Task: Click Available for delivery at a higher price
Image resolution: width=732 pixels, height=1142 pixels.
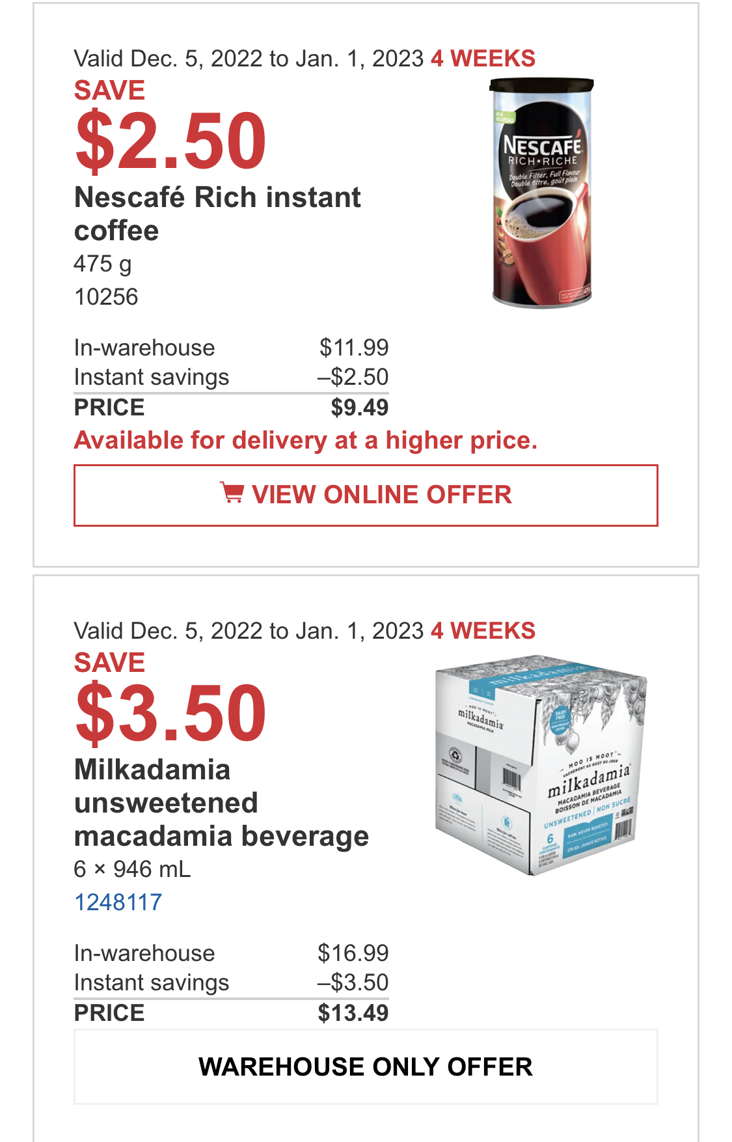Action: (x=306, y=441)
